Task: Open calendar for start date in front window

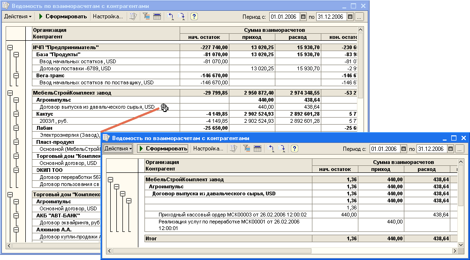Action: click(x=403, y=149)
